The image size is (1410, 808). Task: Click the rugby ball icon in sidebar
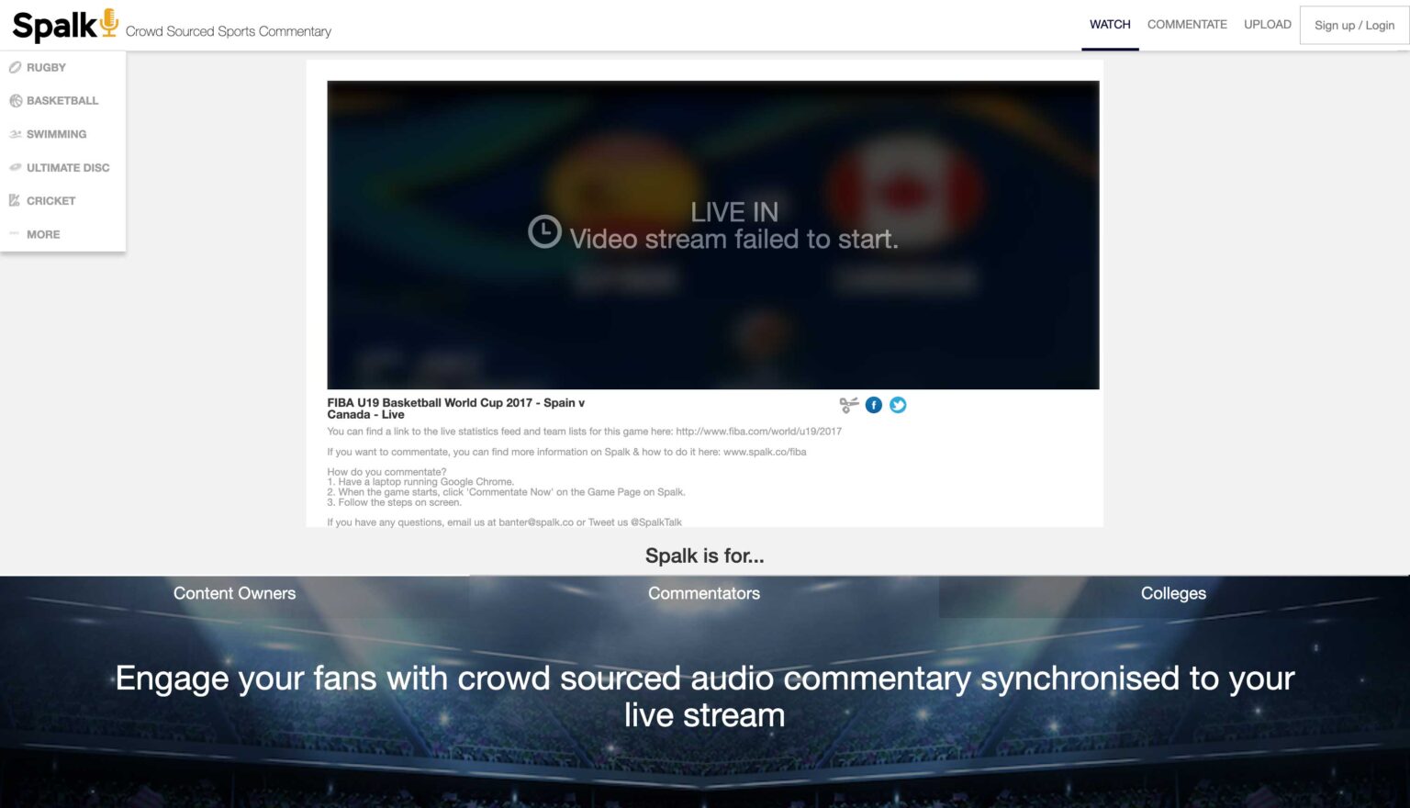pyautogui.click(x=15, y=67)
